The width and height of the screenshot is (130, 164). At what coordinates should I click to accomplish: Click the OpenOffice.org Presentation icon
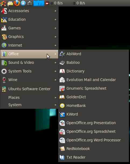click(x=62, y=123)
